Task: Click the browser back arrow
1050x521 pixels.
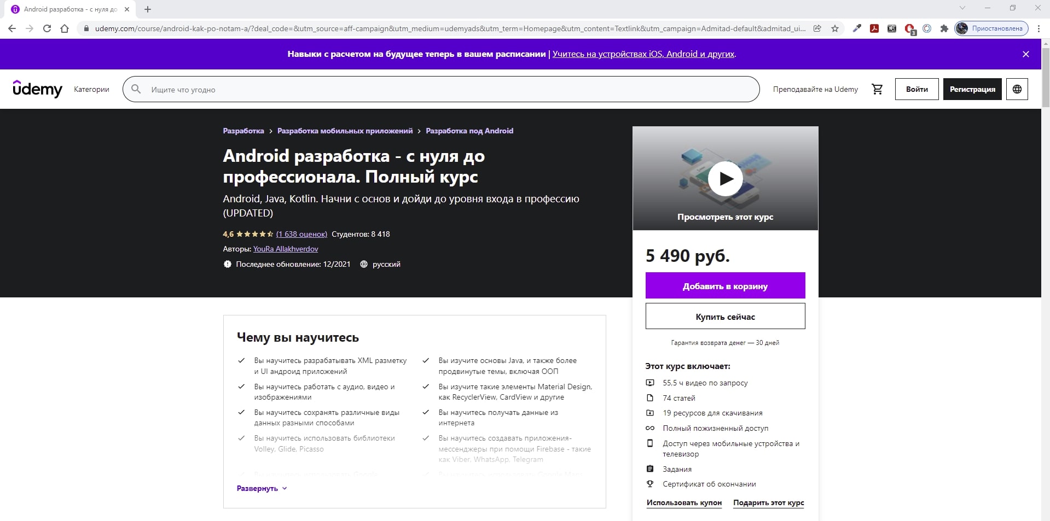Action: click(12, 28)
